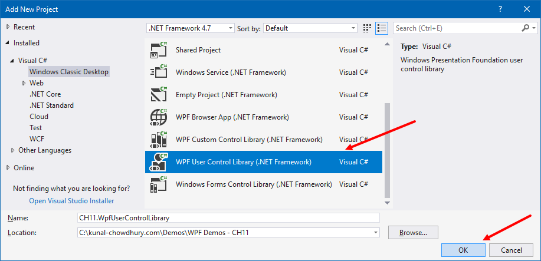Viewport: 541px width, 261px height.
Task: Open Visual Studio Installer link
Action: click(72, 200)
